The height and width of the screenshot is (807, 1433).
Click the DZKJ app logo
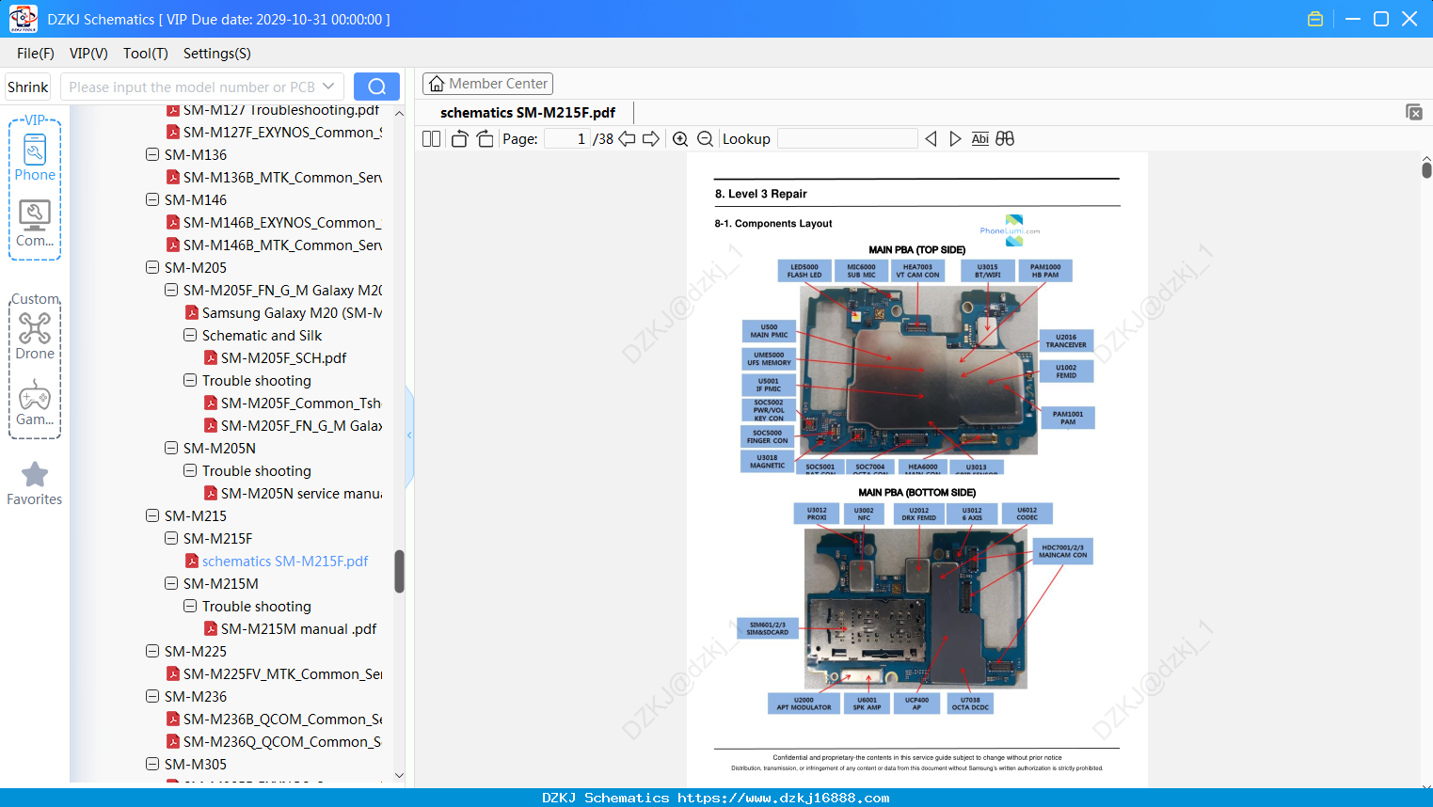pos(23,19)
